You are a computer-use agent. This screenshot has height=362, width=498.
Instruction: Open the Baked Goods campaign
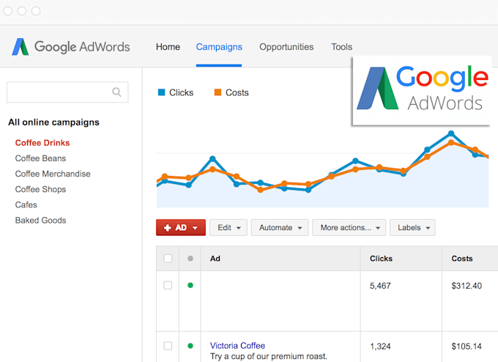click(41, 221)
